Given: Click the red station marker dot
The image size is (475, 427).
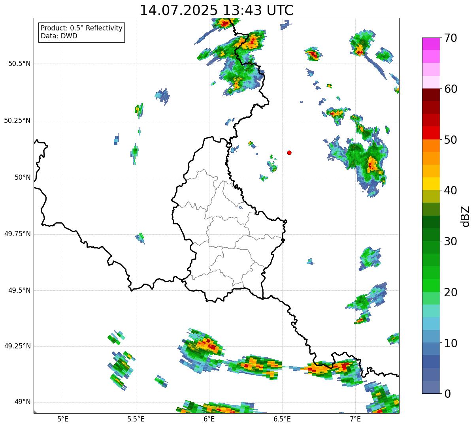Looking at the screenshot, I should tap(289, 152).
